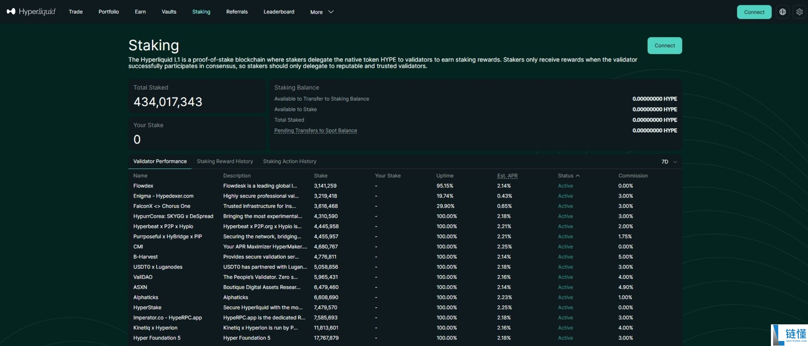Click the Your Stake column header
808x346 pixels.
[388, 176]
